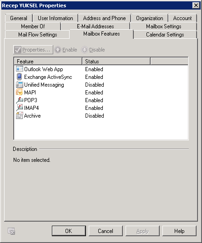The image size is (202, 243).
Task: Open Help for this dialog
Action: coord(179,231)
